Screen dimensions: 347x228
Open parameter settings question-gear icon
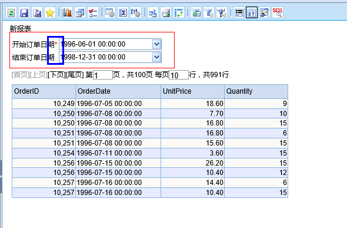click(136, 12)
